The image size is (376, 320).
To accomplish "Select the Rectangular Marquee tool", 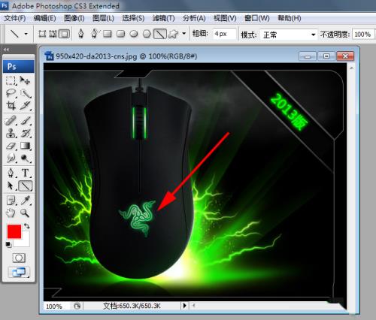I will coord(11,80).
